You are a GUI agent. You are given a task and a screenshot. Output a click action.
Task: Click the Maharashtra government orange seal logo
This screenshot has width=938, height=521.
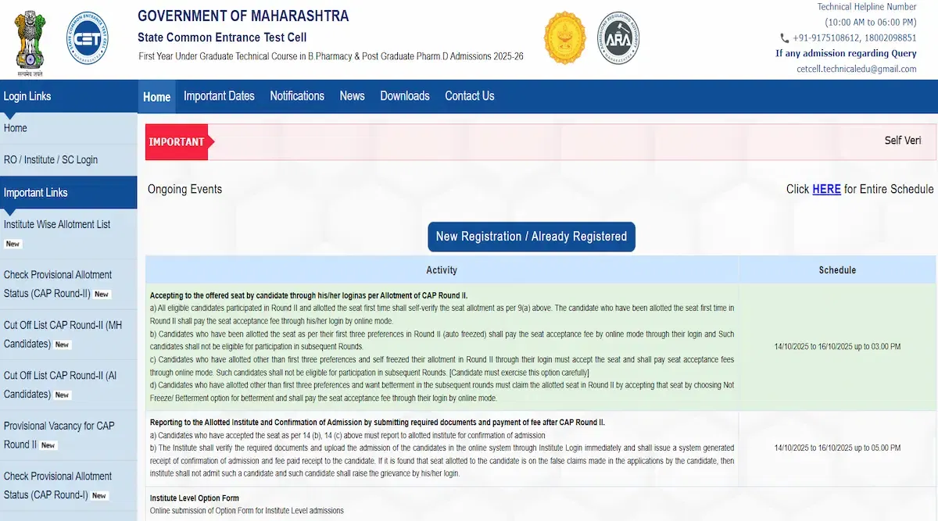(564, 38)
